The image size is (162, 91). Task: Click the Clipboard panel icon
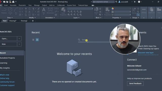coord(151,11)
